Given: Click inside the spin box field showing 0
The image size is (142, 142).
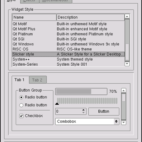Looking at the screenshot, I should point(69,111).
